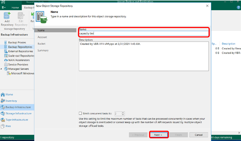The image size is (241, 141).
Task: Close the New Object Storage Repository dialog
Action: 207,6
